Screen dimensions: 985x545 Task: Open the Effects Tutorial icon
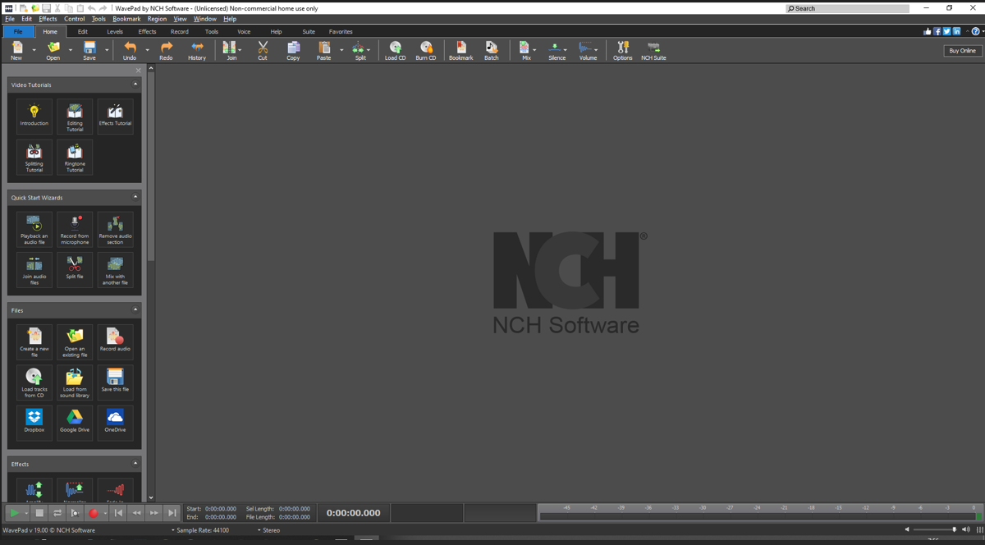point(115,116)
